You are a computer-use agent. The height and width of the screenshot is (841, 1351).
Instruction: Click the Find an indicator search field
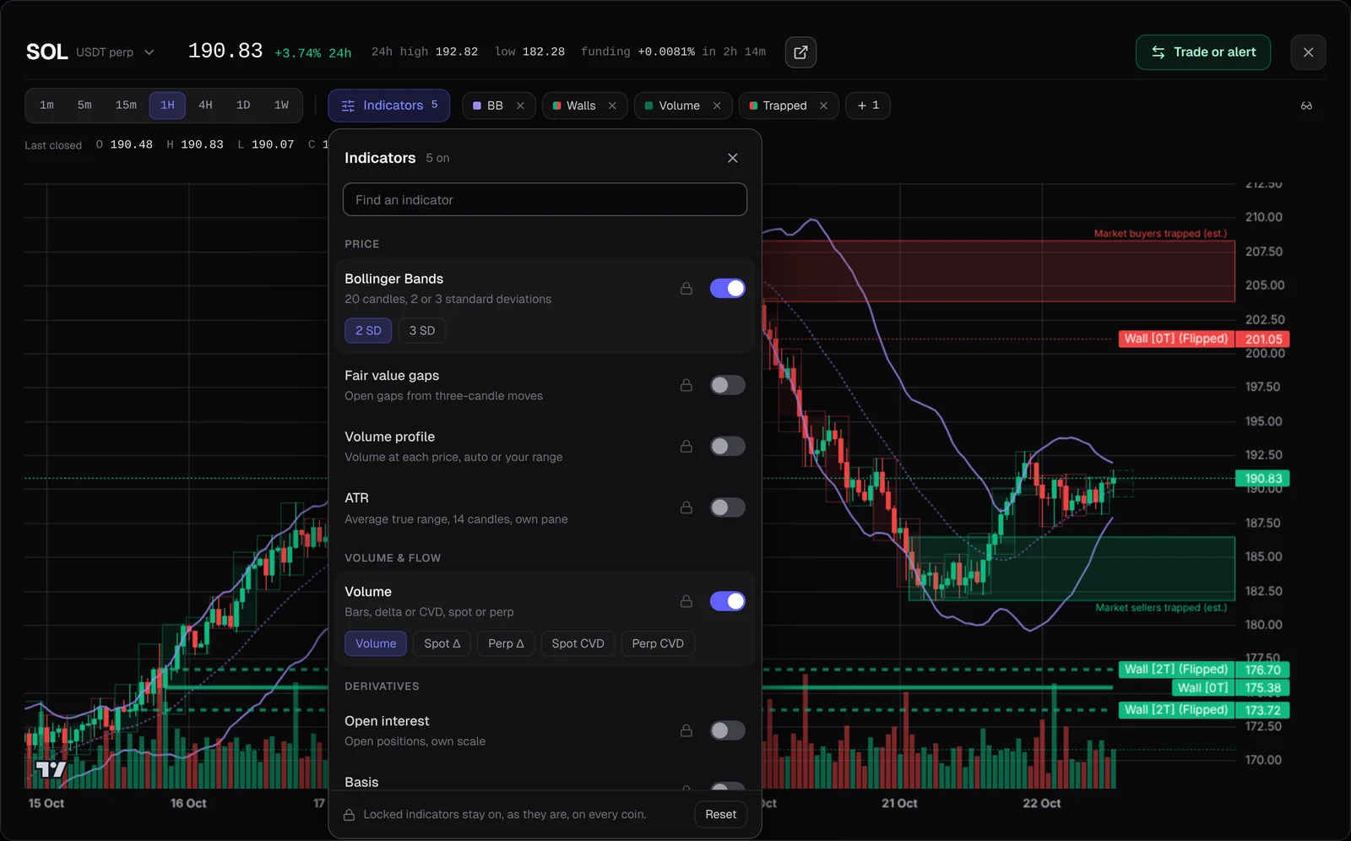coord(545,200)
